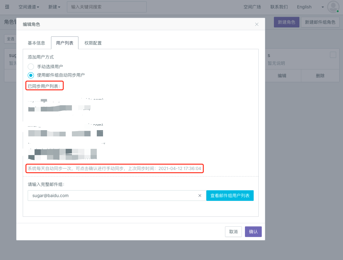
Task: Click the 请输入完整邮件组 label
Action: [x=46, y=184]
